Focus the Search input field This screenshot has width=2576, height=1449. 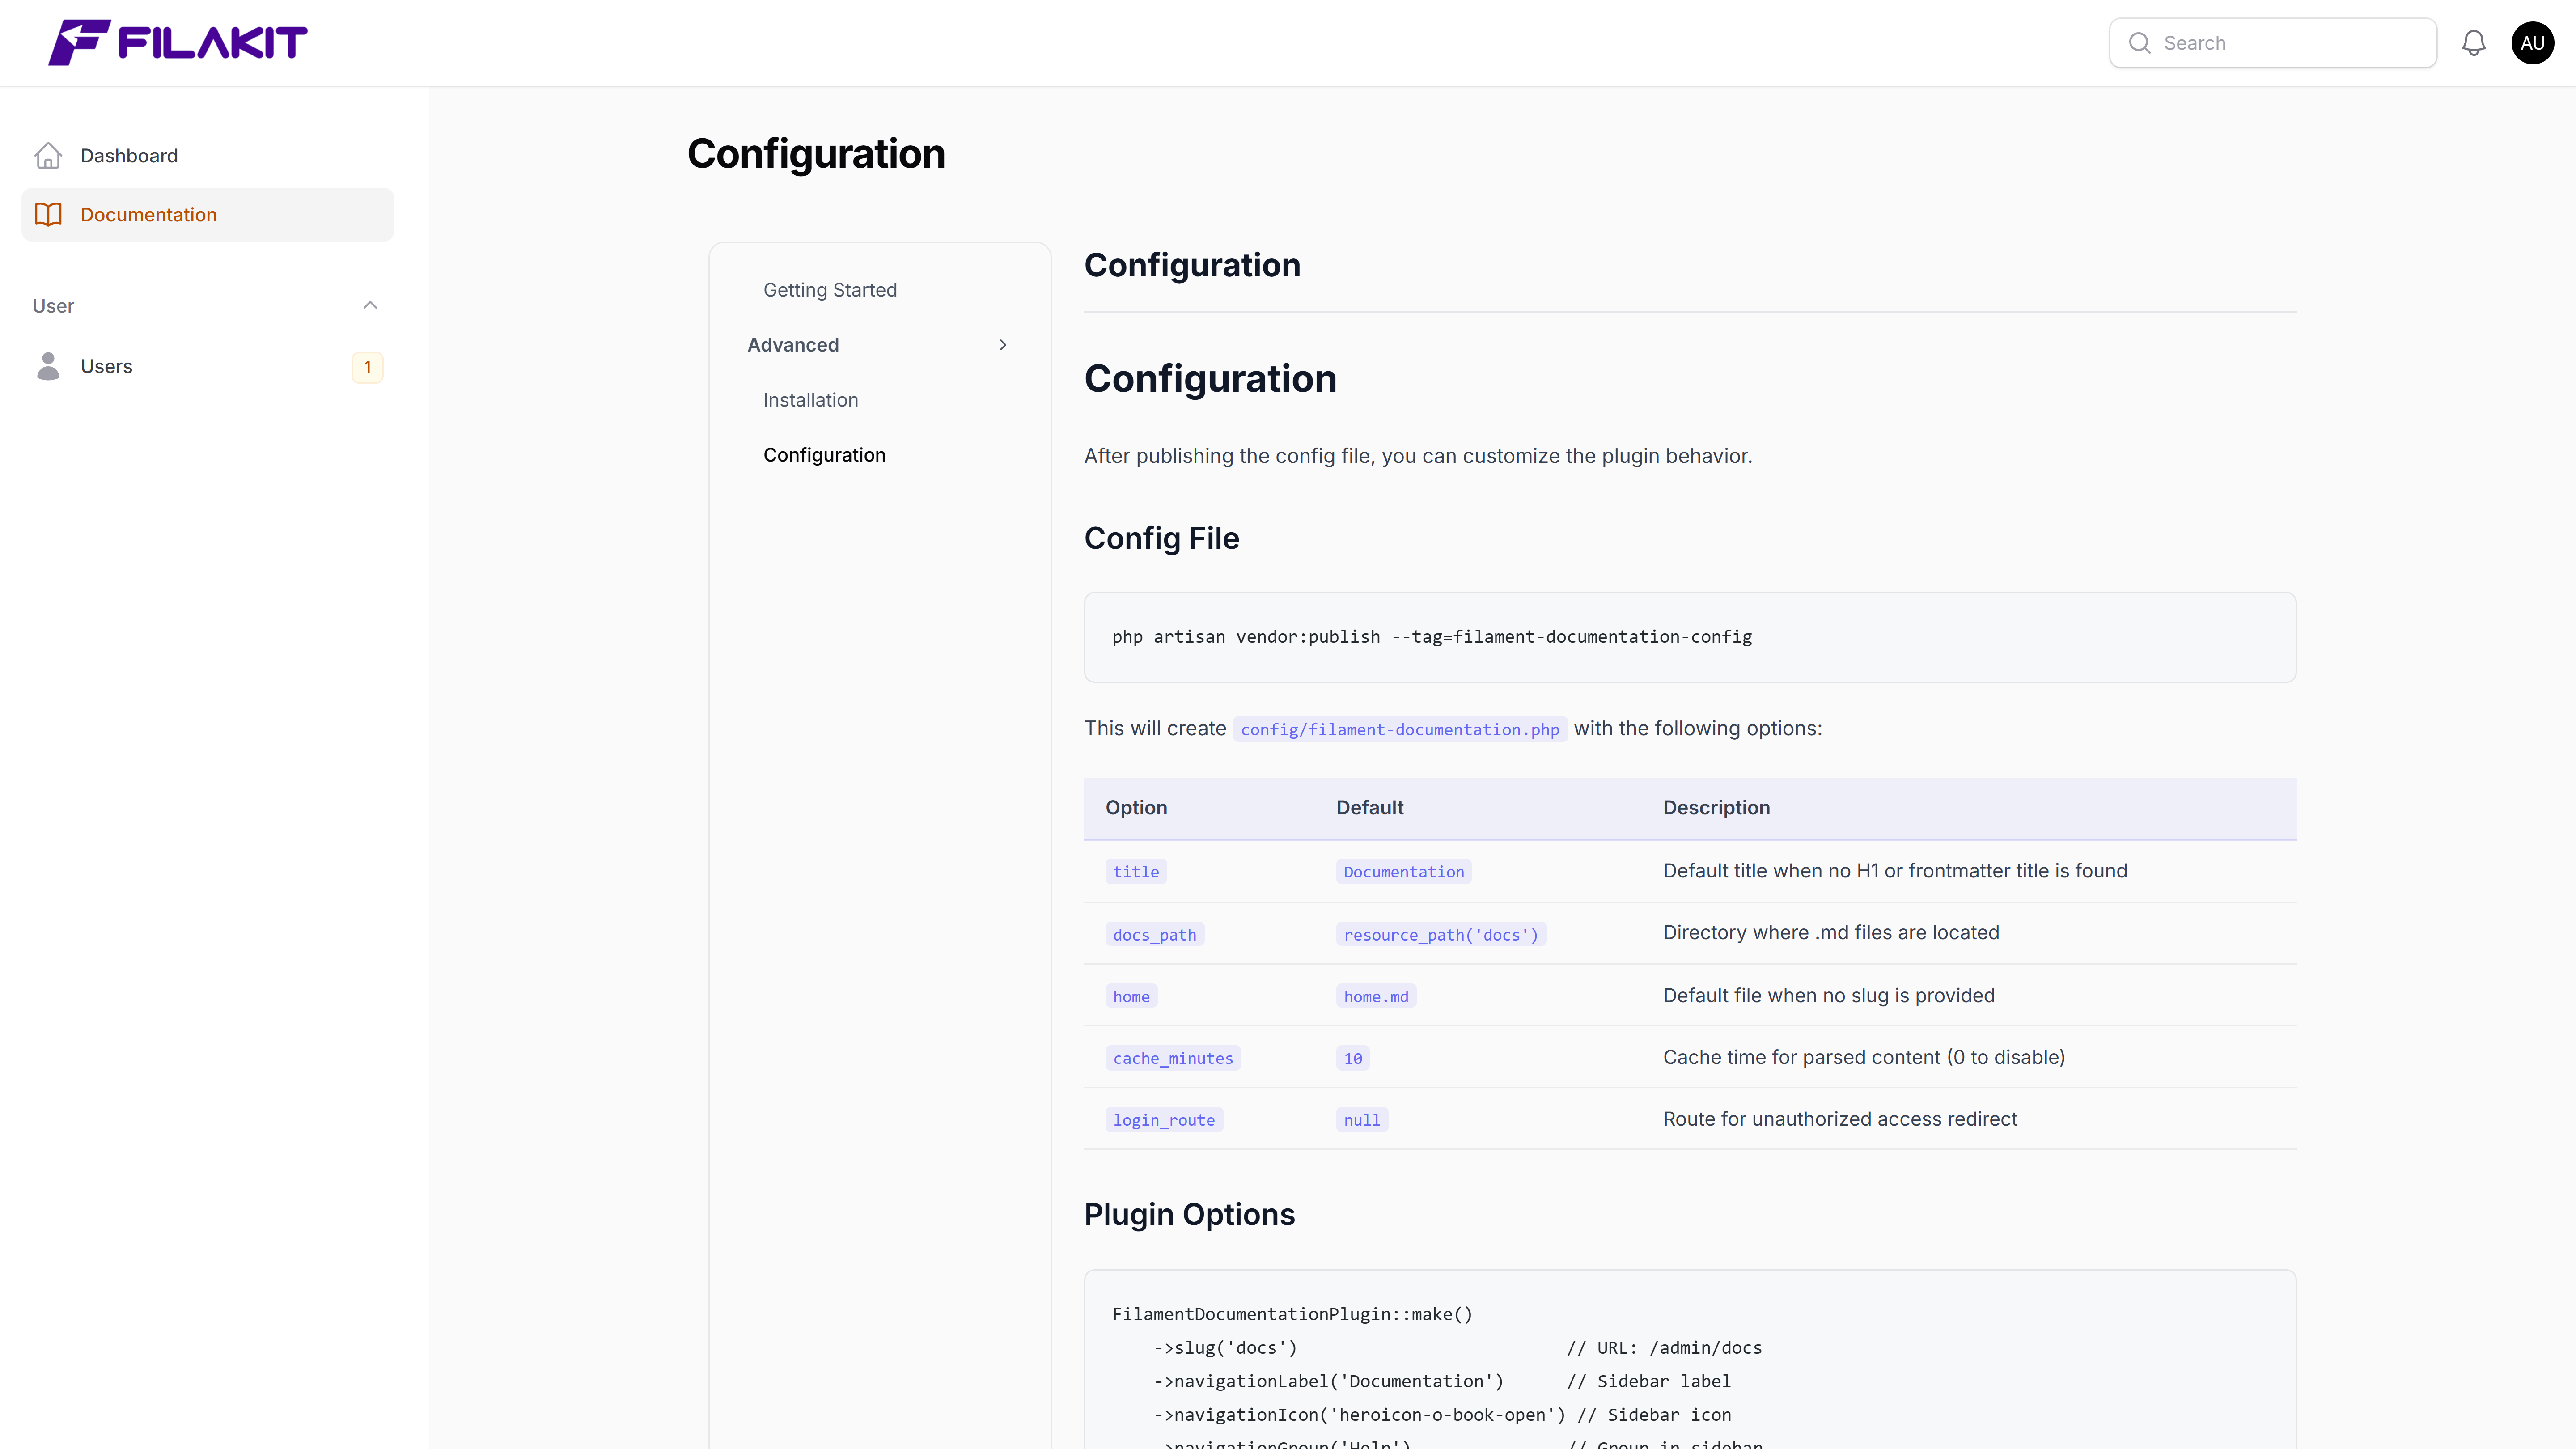(x=2272, y=43)
